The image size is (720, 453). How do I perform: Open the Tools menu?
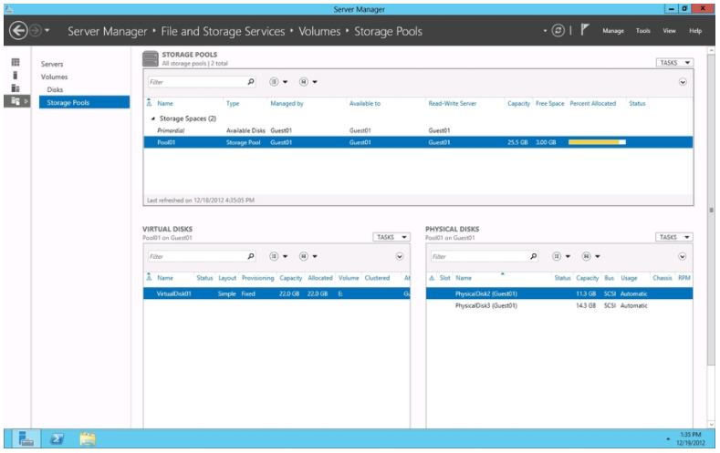[643, 31]
